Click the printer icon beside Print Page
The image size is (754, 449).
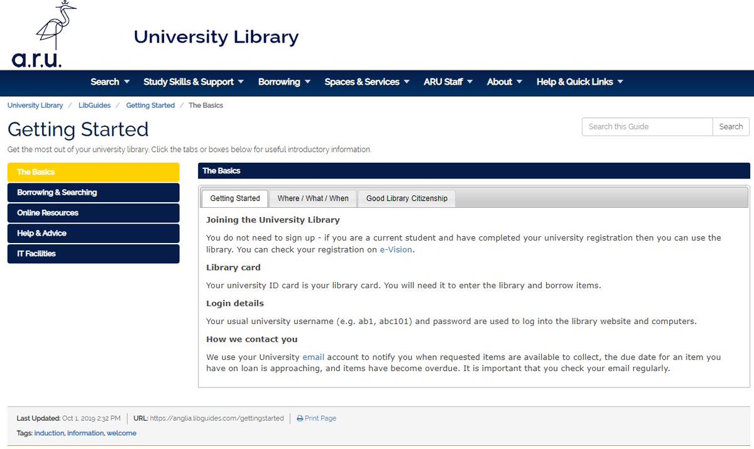pyautogui.click(x=300, y=418)
